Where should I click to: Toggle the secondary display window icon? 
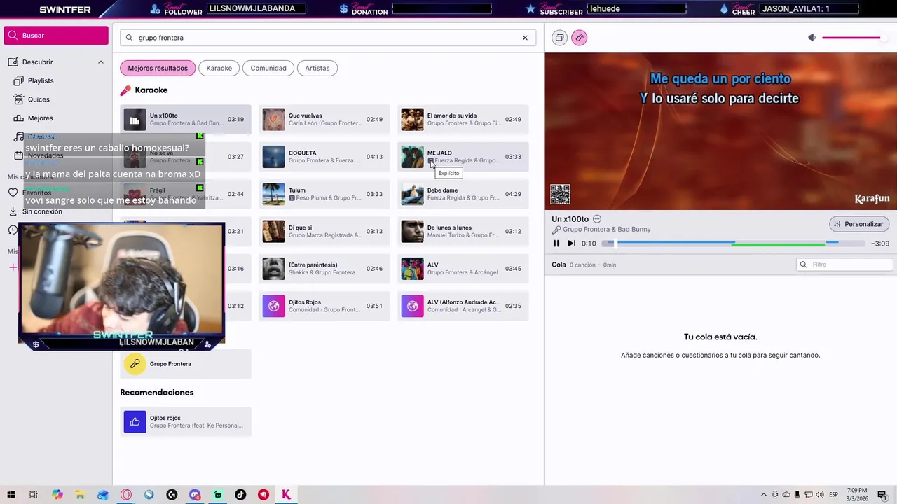point(559,38)
